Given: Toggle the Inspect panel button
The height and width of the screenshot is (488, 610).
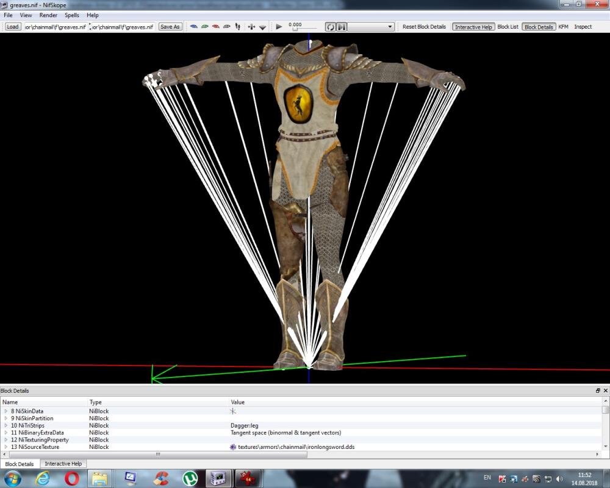Looking at the screenshot, I should [x=583, y=27].
